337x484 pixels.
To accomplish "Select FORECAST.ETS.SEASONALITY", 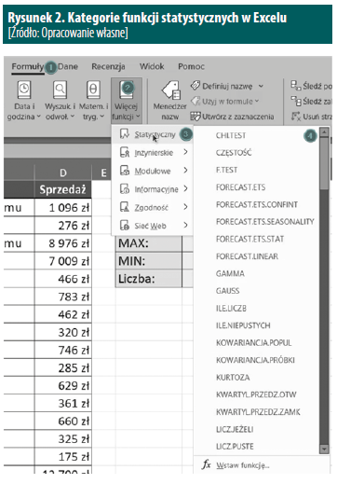I will pyautogui.click(x=265, y=222).
